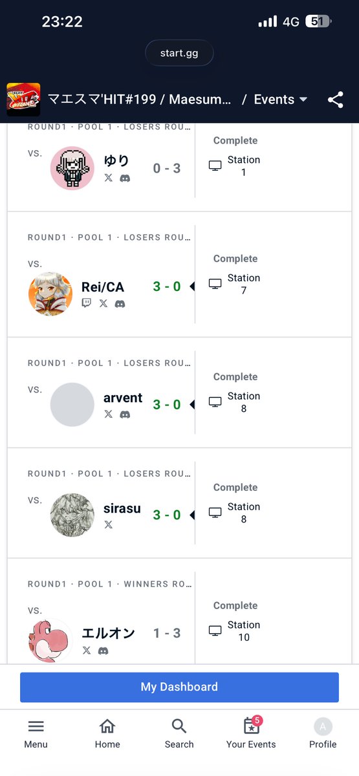Open エルオン's X profile icon
359x776 pixels.
[x=87, y=651]
